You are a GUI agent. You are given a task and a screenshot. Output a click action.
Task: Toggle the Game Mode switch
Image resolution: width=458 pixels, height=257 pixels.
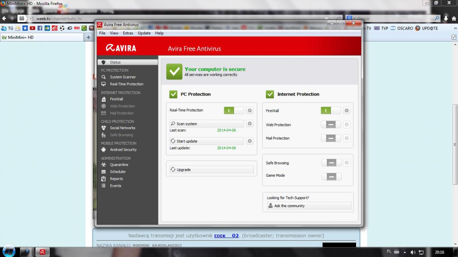pos(331,177)
